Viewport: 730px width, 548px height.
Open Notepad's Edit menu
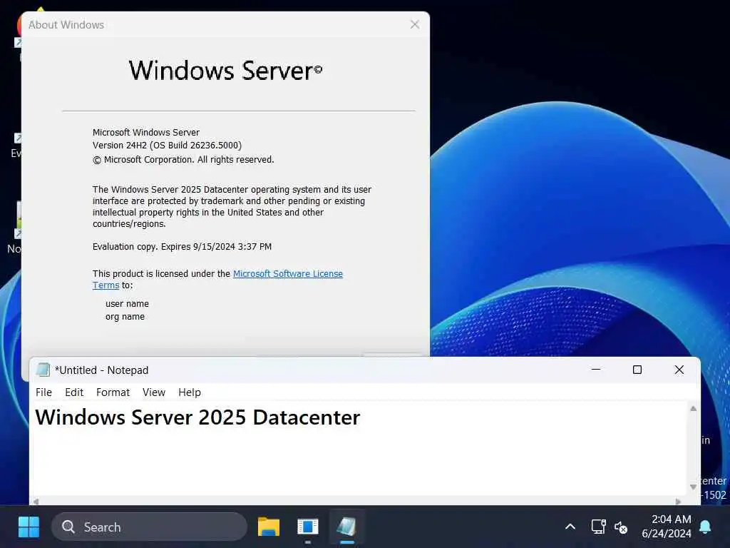(74, 392)
